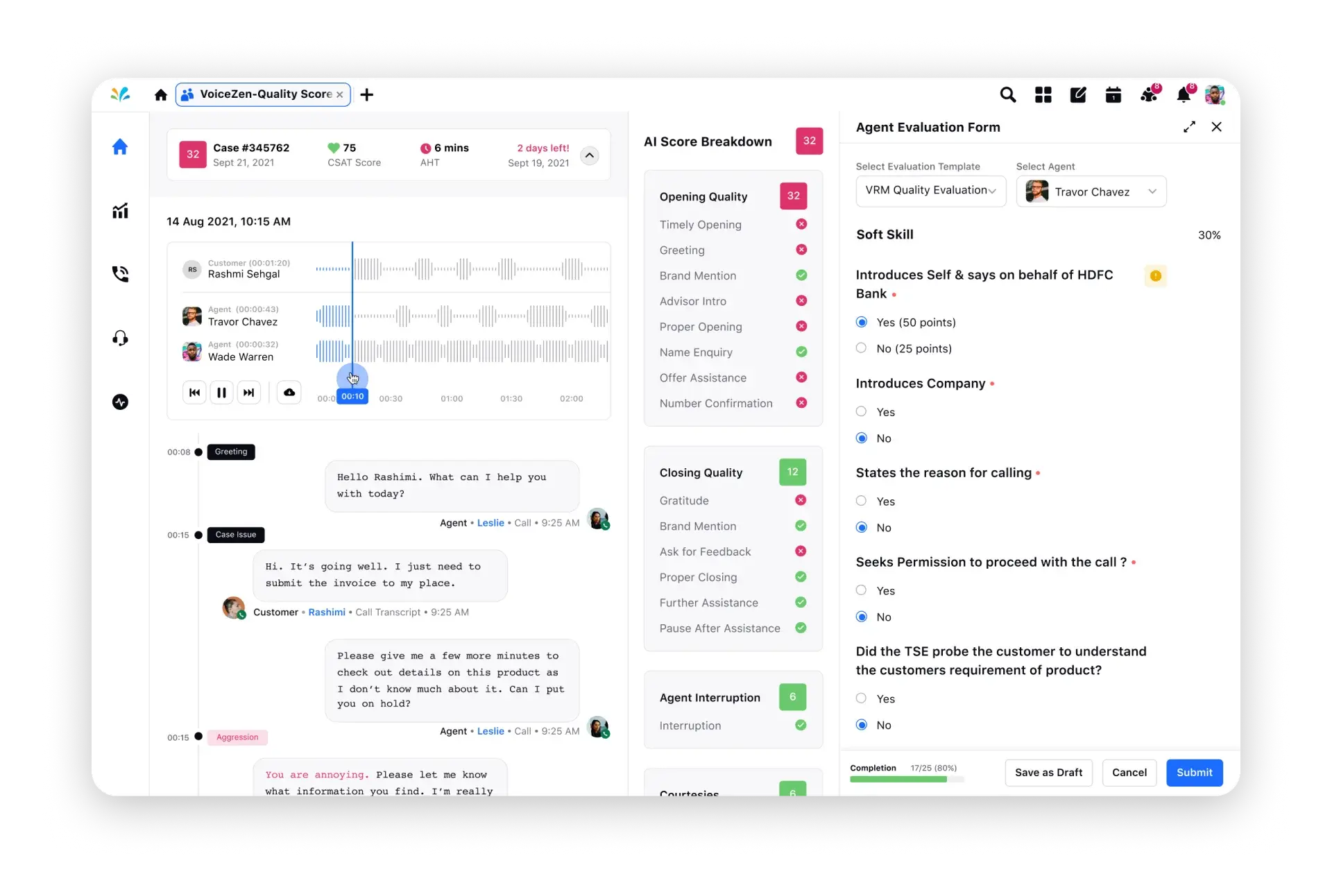The height and width of the screenshot is (874, 1332).
Task: Select Yes for Introduces Self radio button
Action: pos(861,322)
